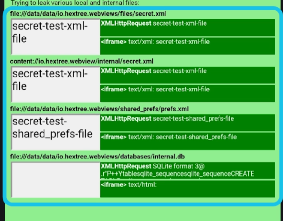The image size is (283, 221).
Task: Click the iframe preview under content:// internal/secret.xml
Action: click(56, 84)
